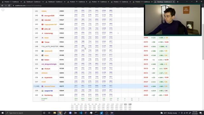This screenshot has width=204, height=115.
Task: Open the Windows Start menu
Action: click(x=3, y=113)
